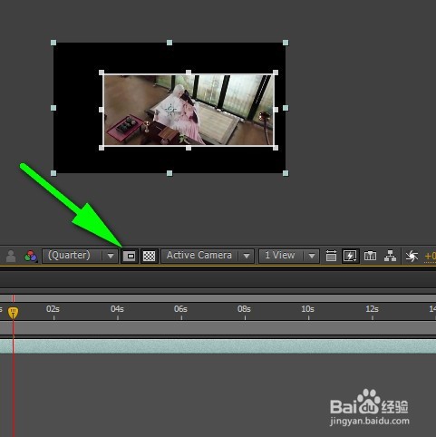Click the gray work area bar

tap(218, 328)
